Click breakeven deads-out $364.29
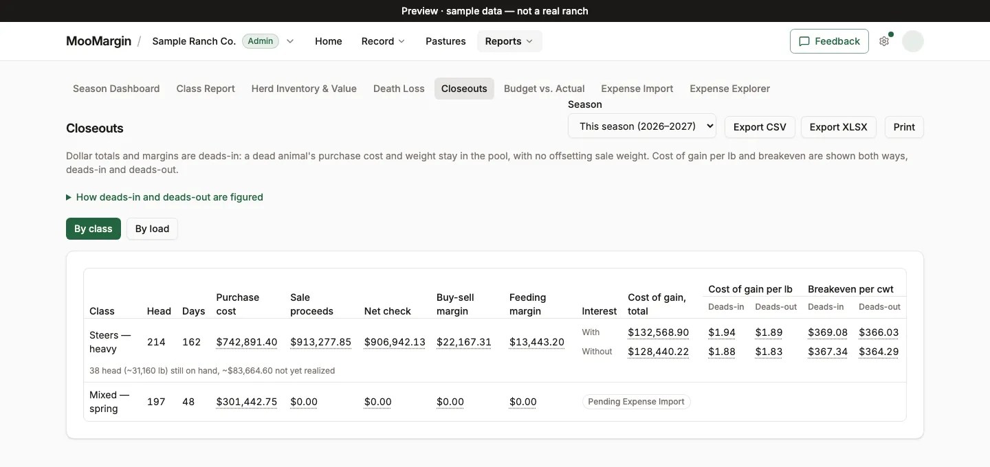This screenshot has width=990, height=467. [x=879, y=352]
